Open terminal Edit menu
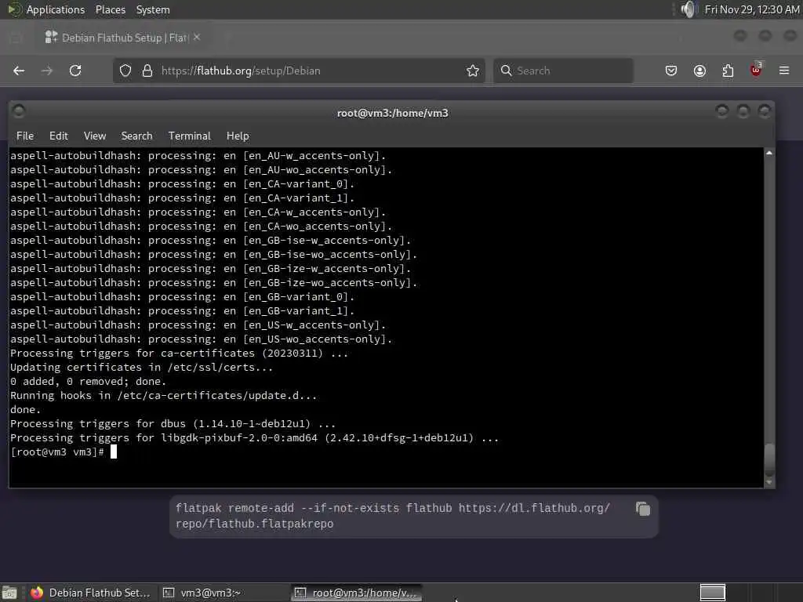Screen dimensions: 803x602 (x=58, y=136)
